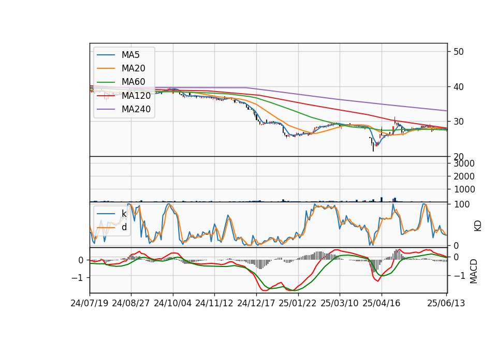Click the price axis value 50
This screenshot has width=497, height=357.
tap(458, 52)
